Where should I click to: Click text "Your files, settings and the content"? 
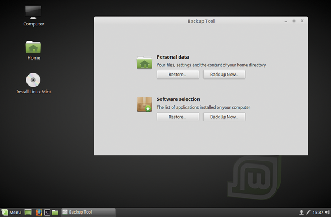point(188,65)
